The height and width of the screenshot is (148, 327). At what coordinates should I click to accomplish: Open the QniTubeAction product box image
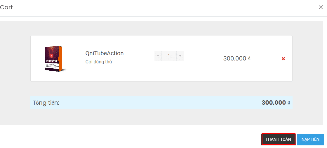click(x=54, y=59)
